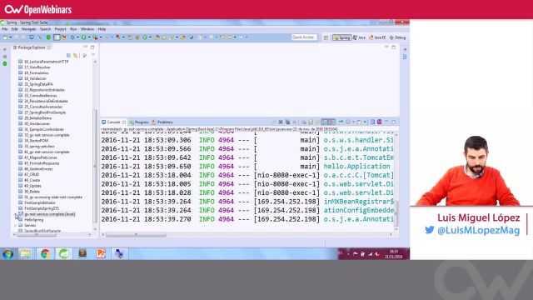Open the Open Console dropdown arrow
This screenshot has width=533, height=300.
[365, 122]
